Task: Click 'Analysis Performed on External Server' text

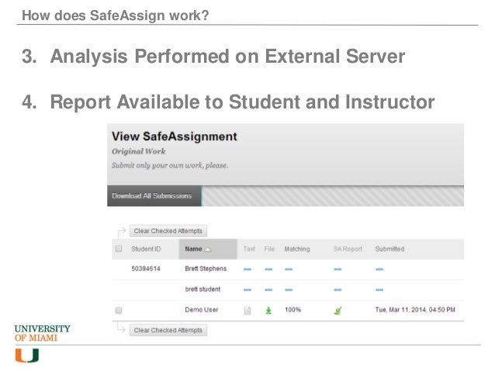Action: coord(227,57)
